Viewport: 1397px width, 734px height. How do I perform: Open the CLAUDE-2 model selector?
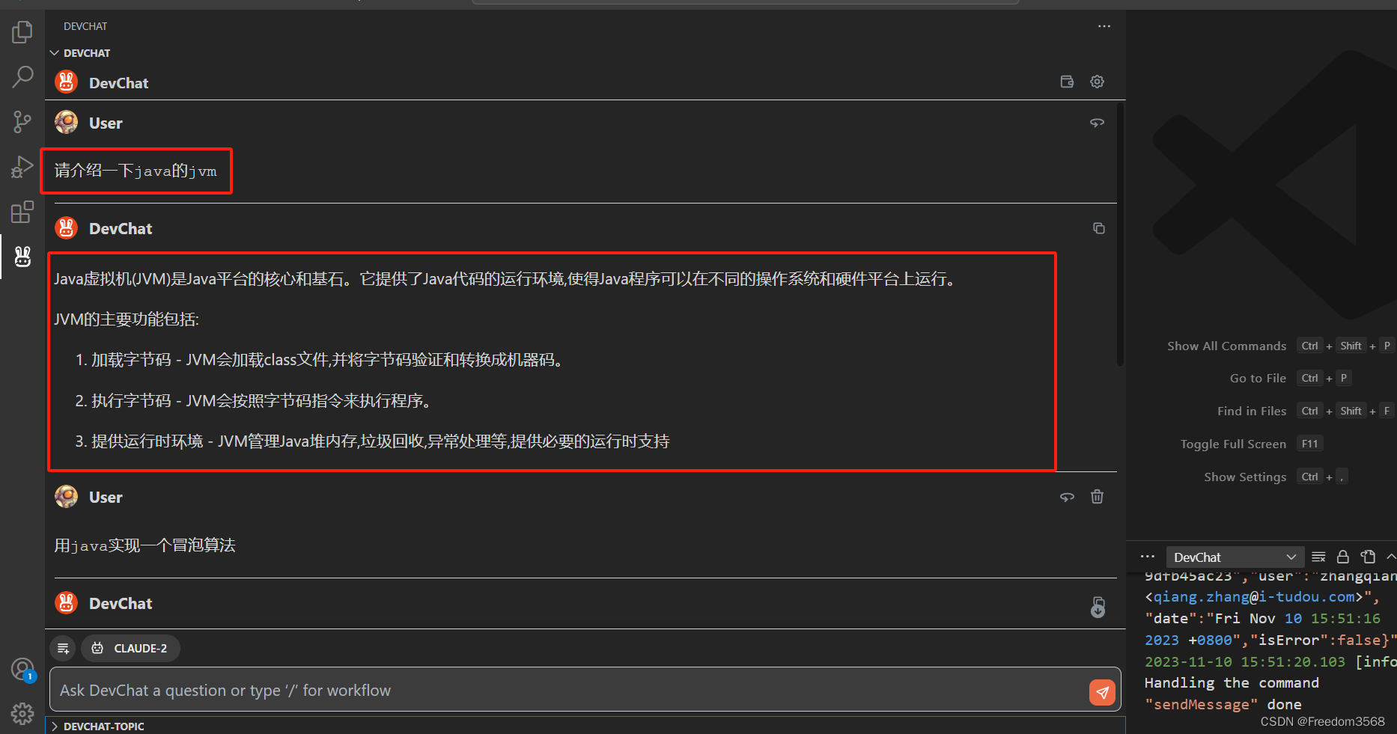131,648
